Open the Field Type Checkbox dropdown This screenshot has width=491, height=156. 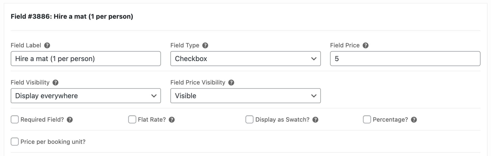pos(245,59)
